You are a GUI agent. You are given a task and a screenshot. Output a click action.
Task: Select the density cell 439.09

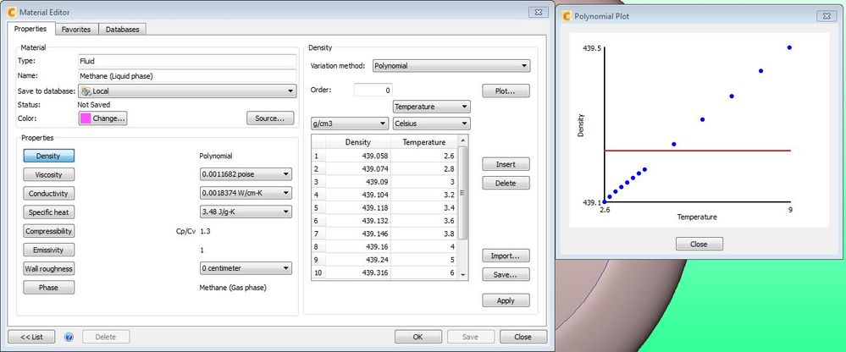358,182
